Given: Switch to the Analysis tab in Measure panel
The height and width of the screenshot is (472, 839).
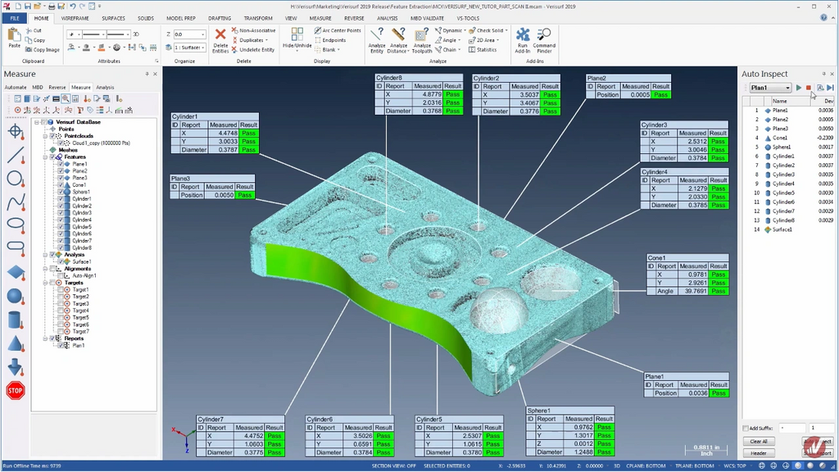Looking at the screenshot, I should click(105, 87).
